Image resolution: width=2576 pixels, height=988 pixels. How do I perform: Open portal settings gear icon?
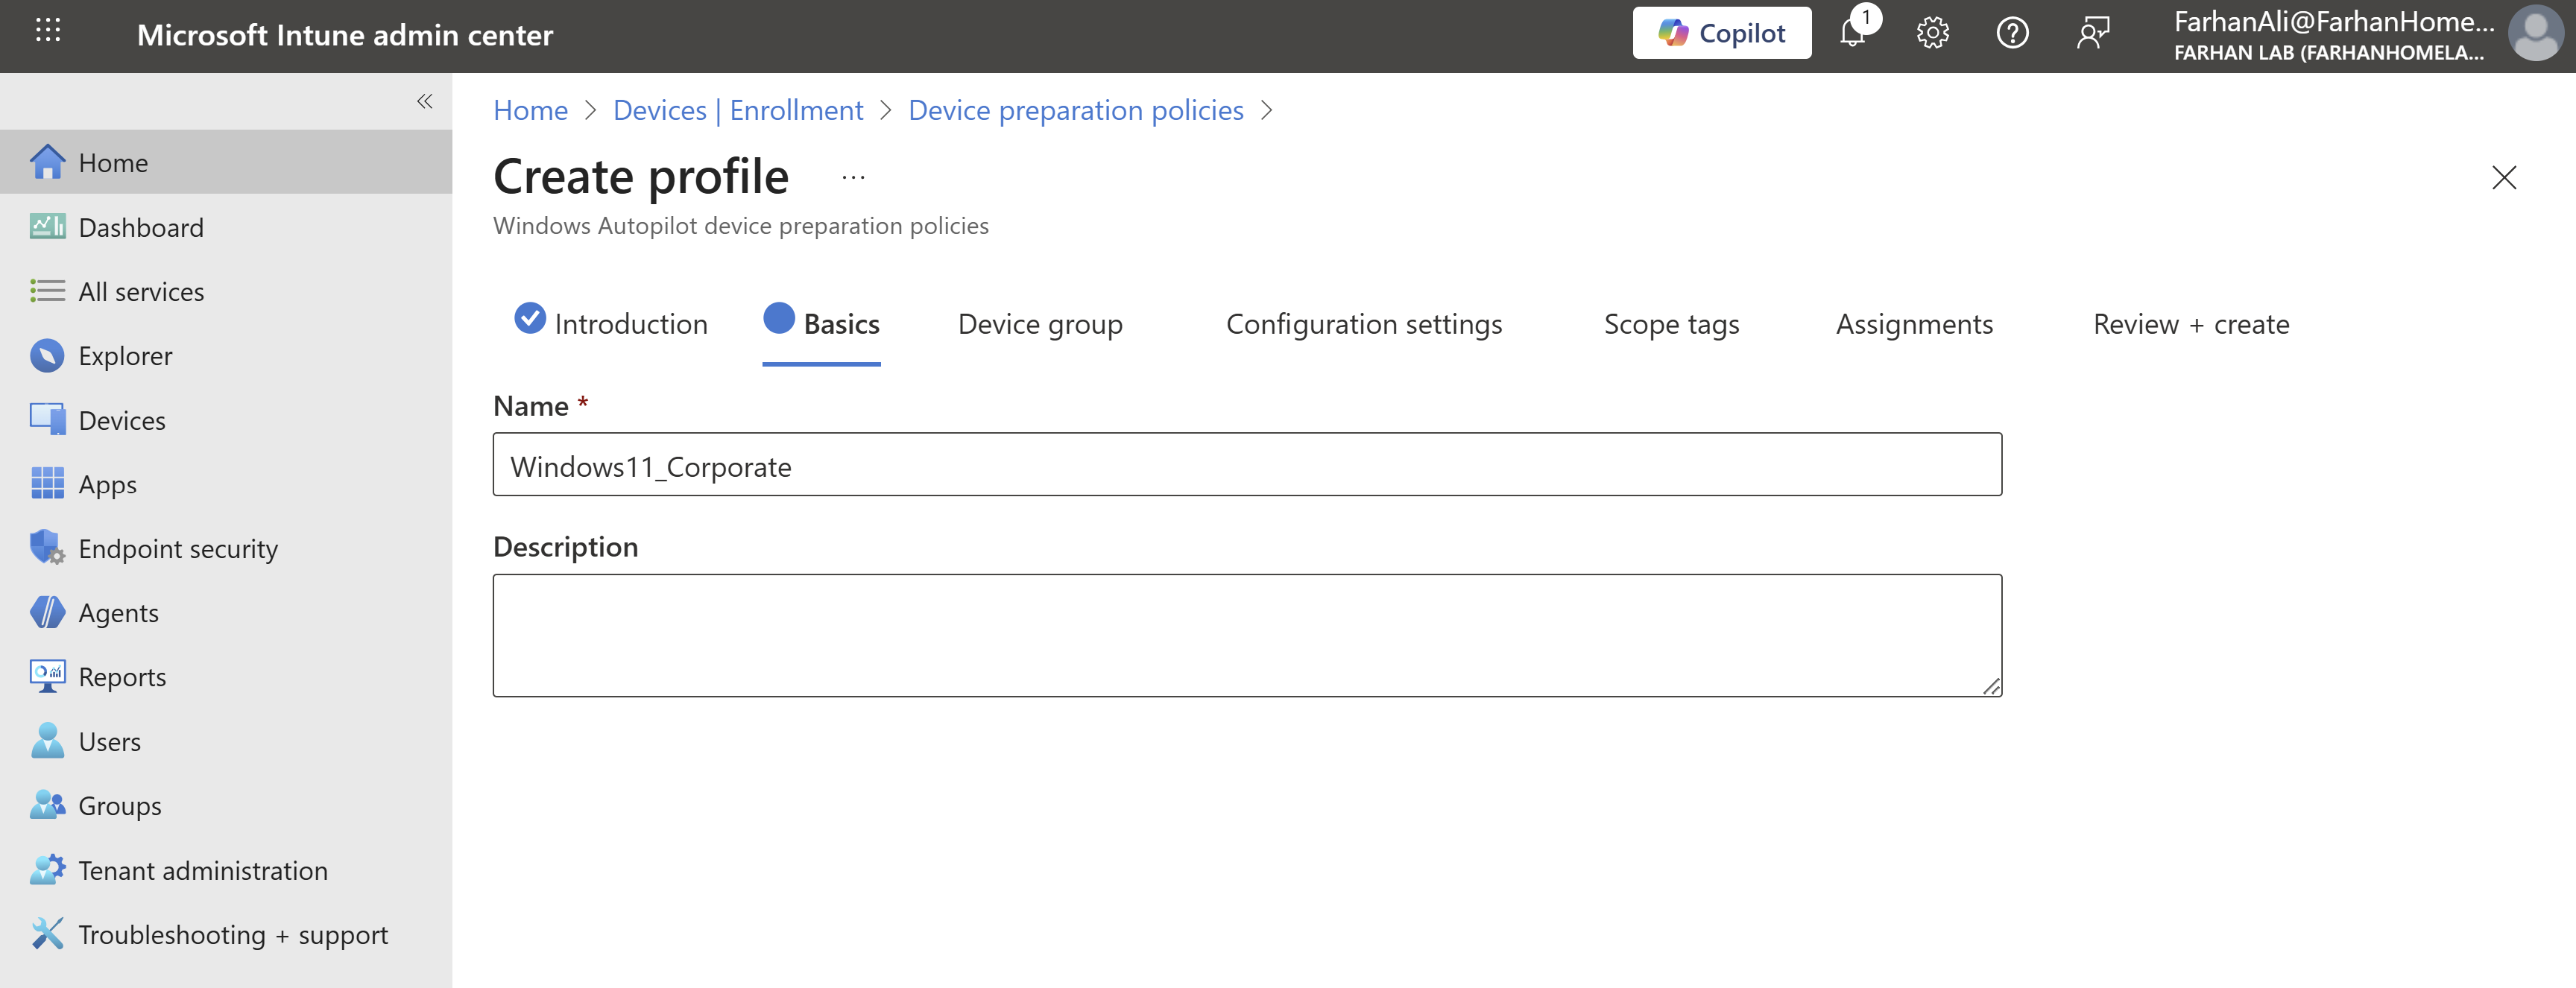tap(1932, 34)
